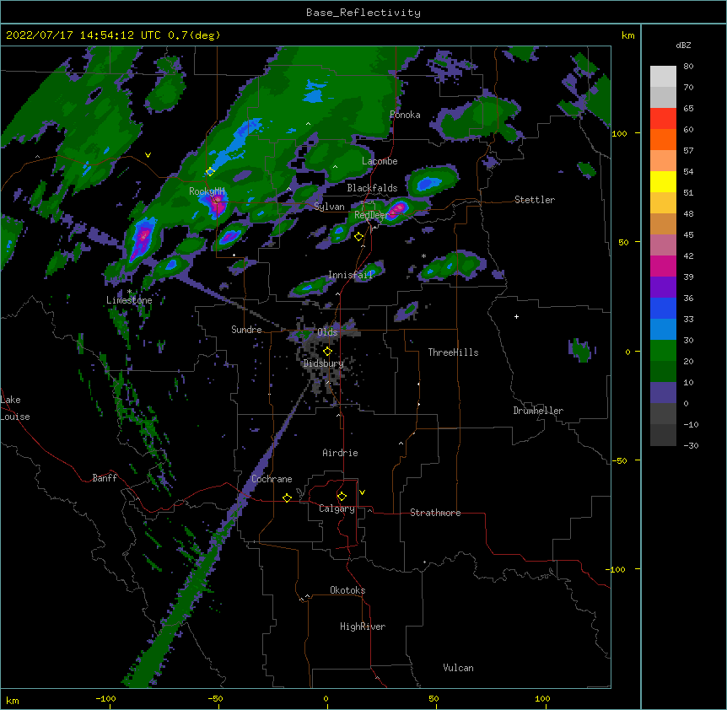The width and height of the screenshot is (727, 710).
Task: Click the storm cell east of RedDeer
Action: point(396,209)
